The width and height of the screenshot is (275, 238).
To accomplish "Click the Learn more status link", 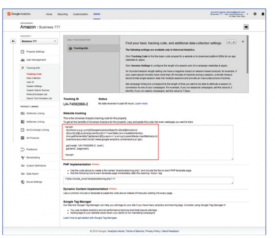I will click(141, 104).
